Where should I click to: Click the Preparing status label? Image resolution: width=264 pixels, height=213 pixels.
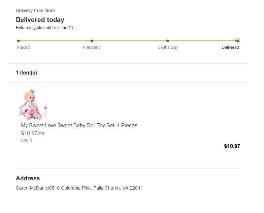click(x=92, y=47)
